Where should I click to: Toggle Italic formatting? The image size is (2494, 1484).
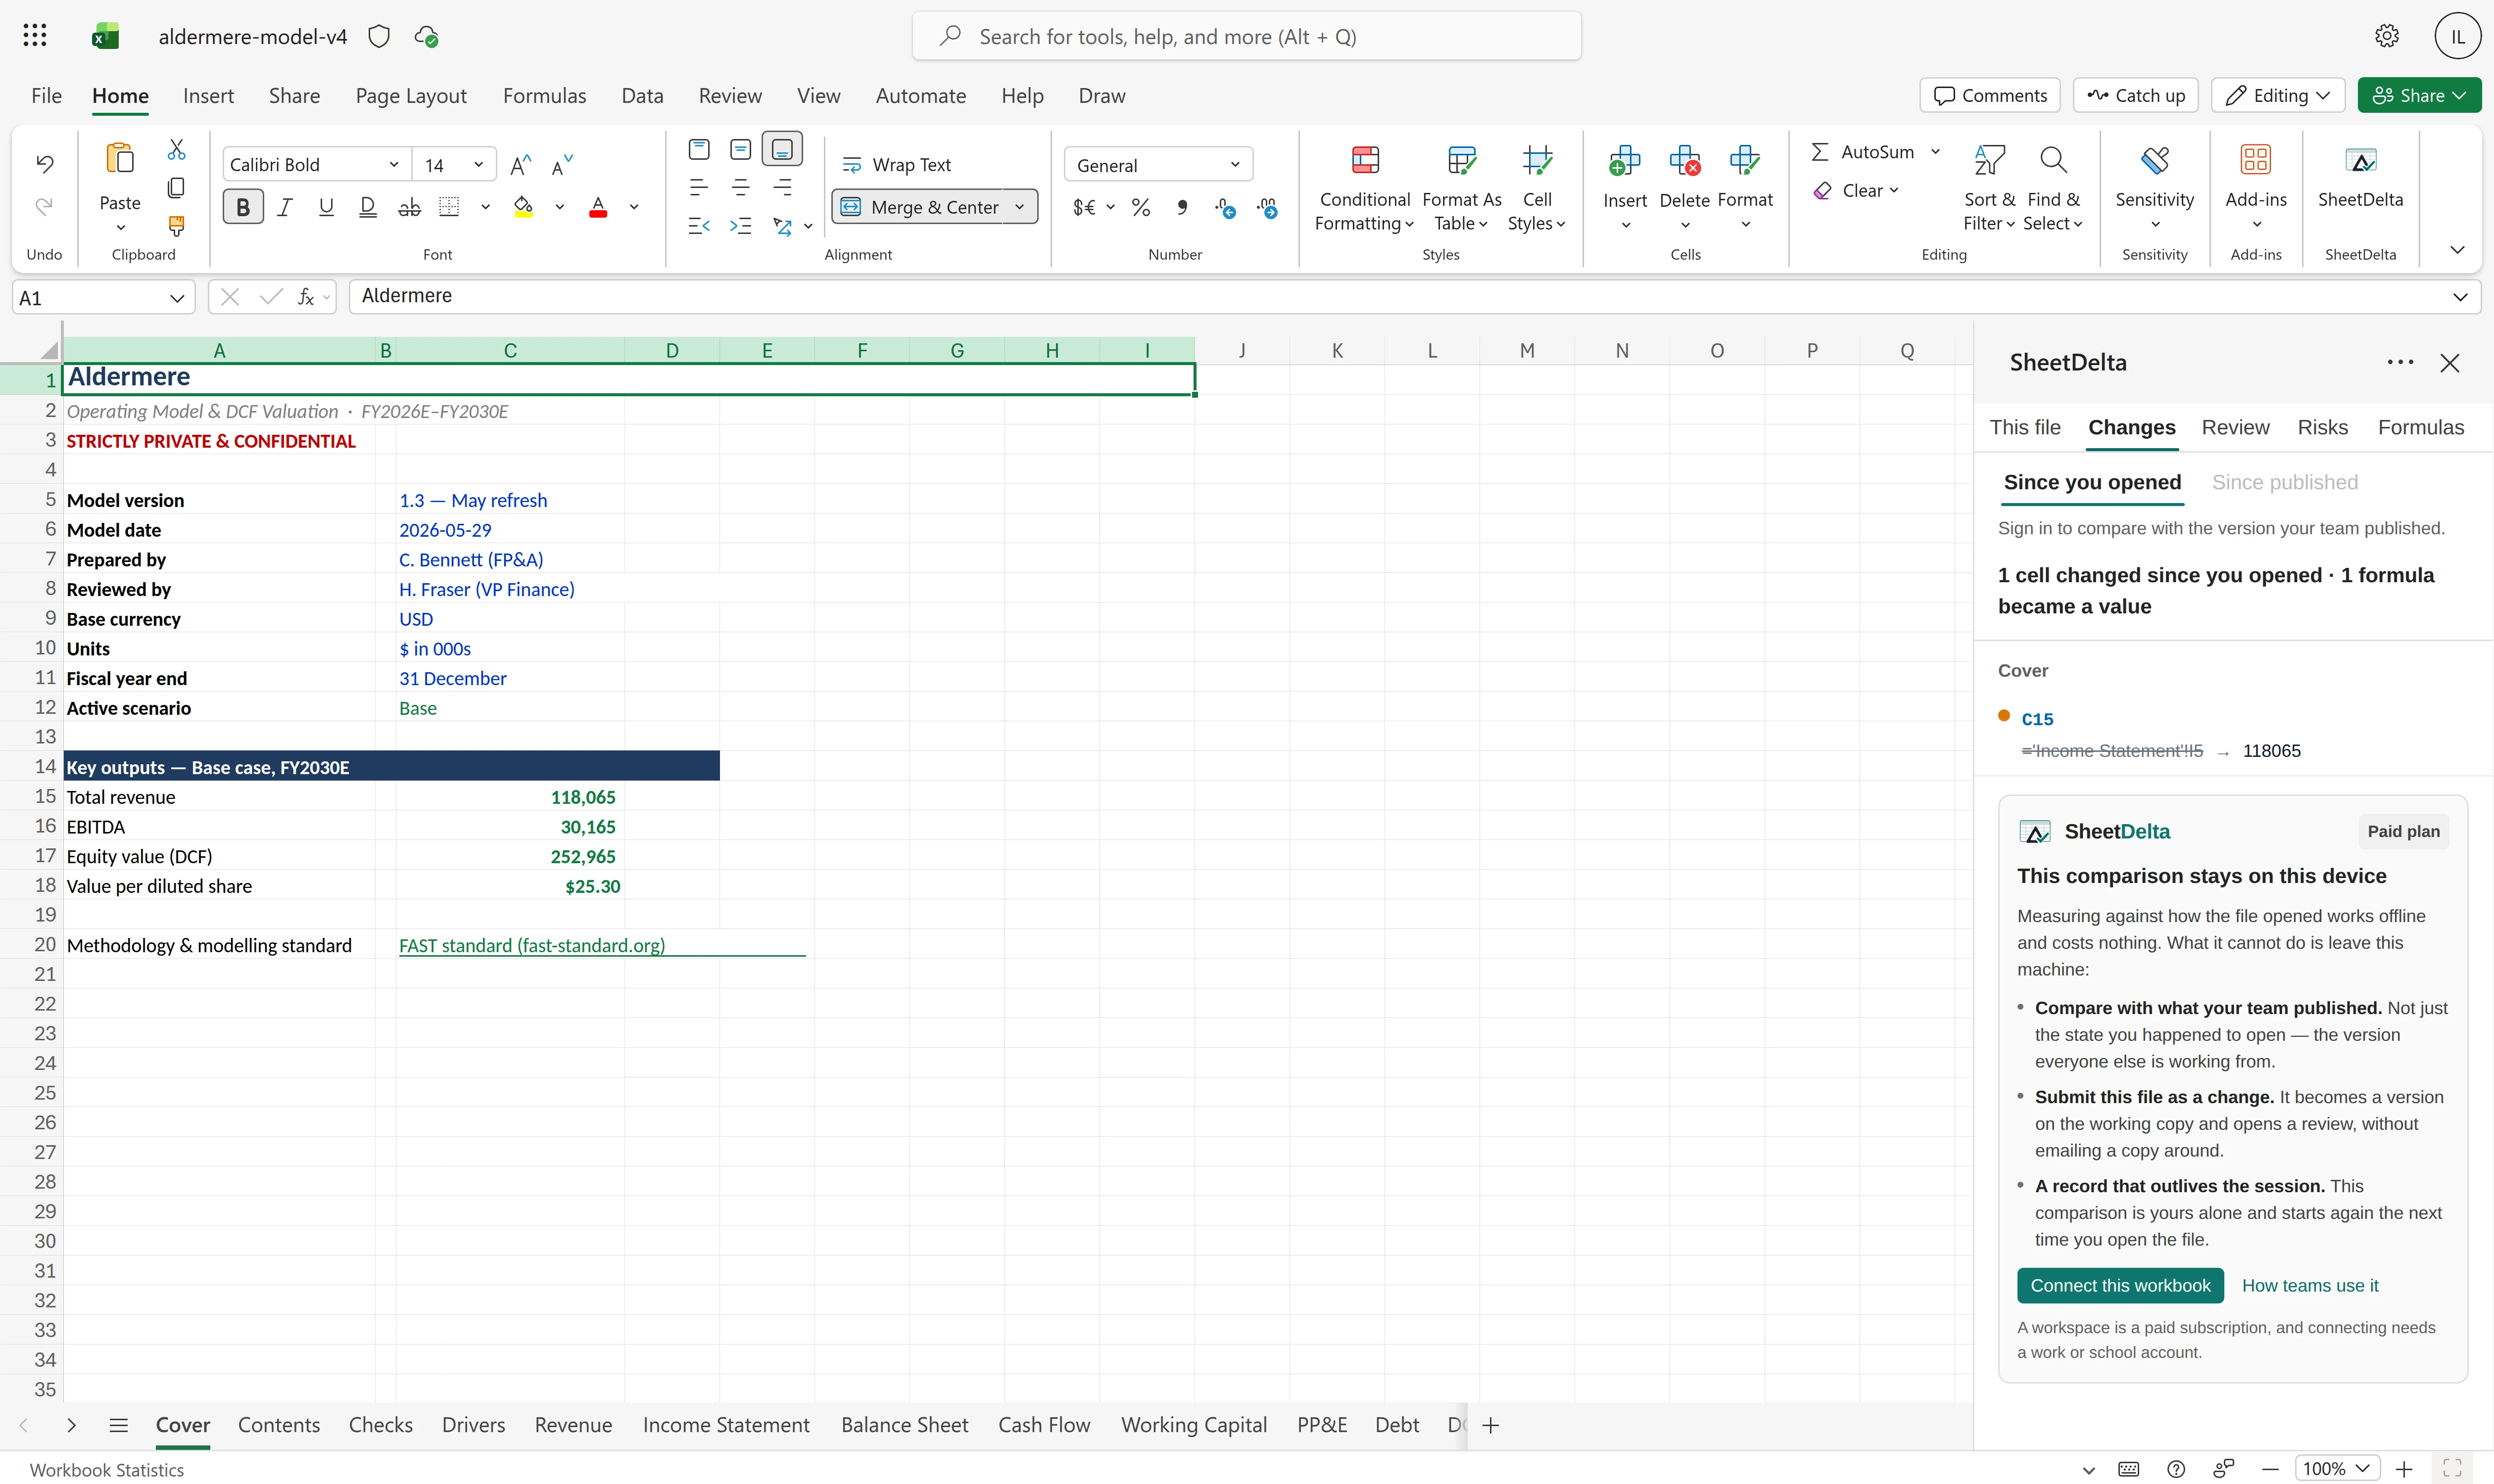click(285, 207)
